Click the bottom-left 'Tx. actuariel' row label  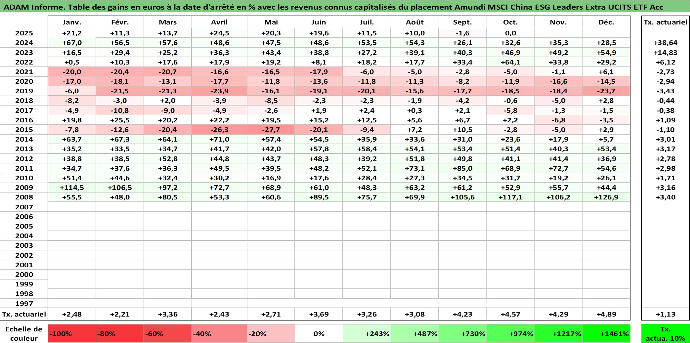pos(24,314)
